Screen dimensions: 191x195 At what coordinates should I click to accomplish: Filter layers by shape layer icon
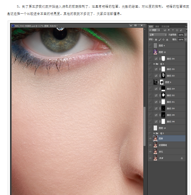coord(177,30)
